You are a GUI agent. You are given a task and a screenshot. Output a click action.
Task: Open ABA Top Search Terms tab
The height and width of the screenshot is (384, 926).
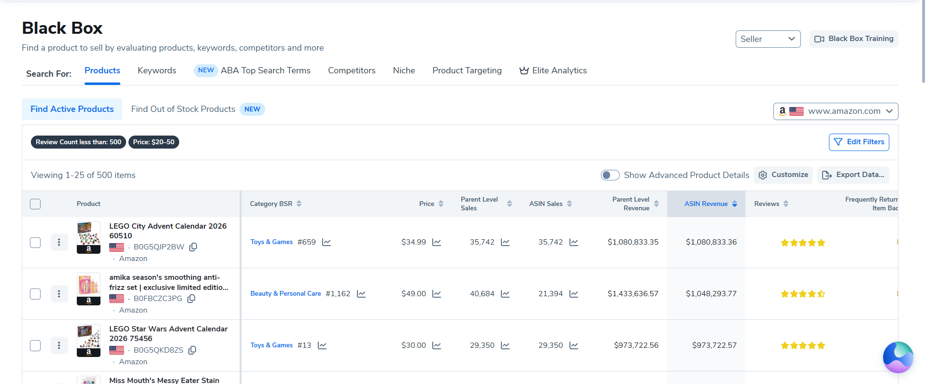pos(252,70)
